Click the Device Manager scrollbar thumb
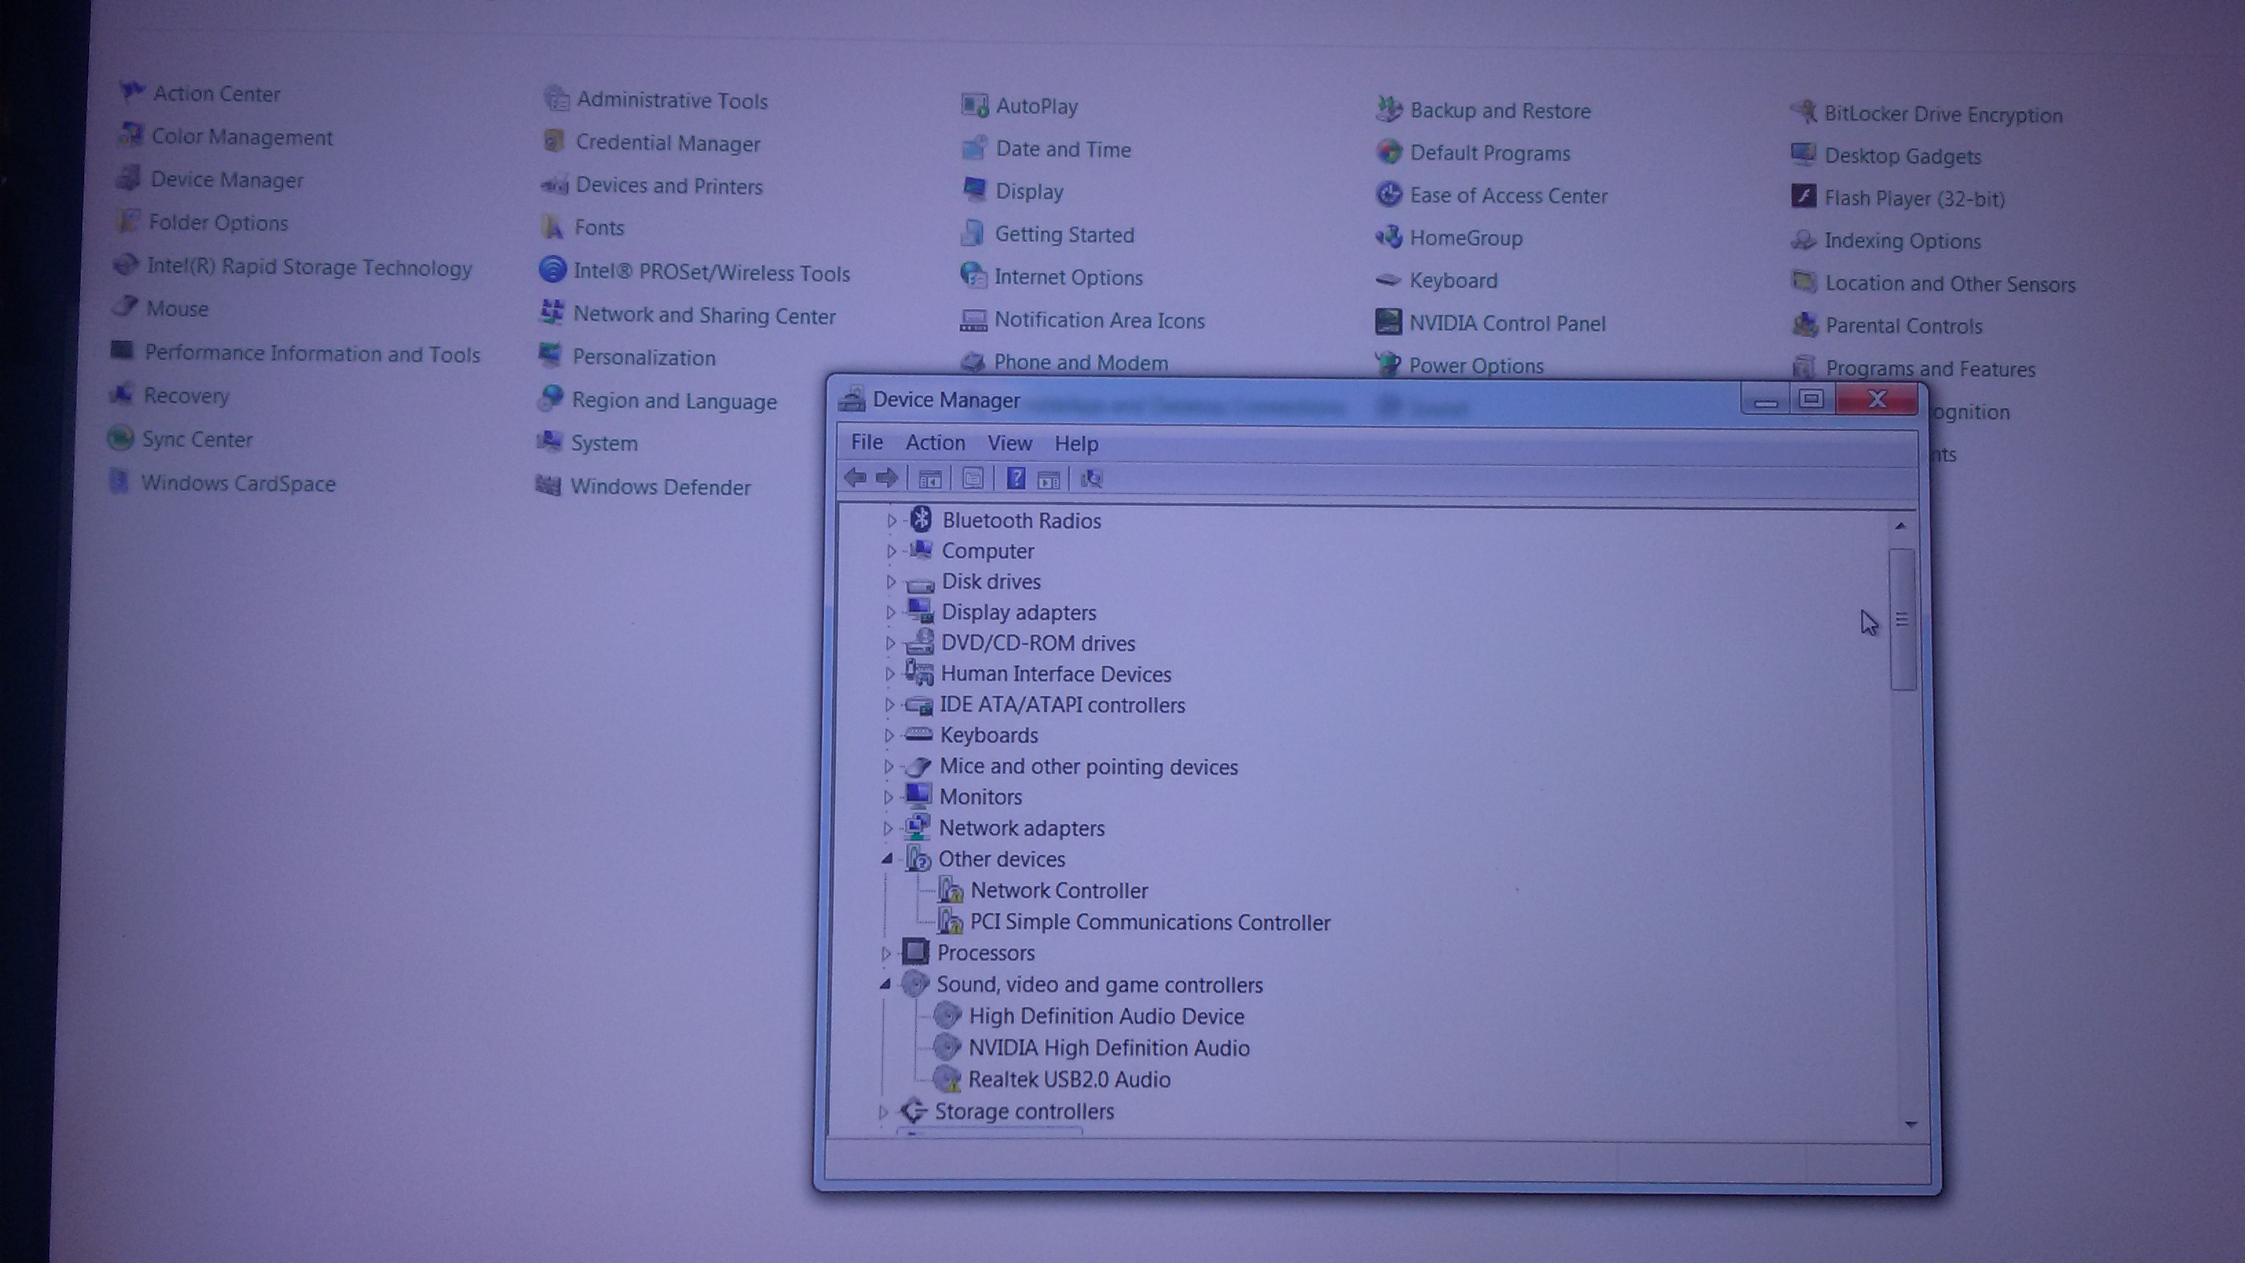Viewport: 2245px width, 1263px height. tap(1902, 619)
